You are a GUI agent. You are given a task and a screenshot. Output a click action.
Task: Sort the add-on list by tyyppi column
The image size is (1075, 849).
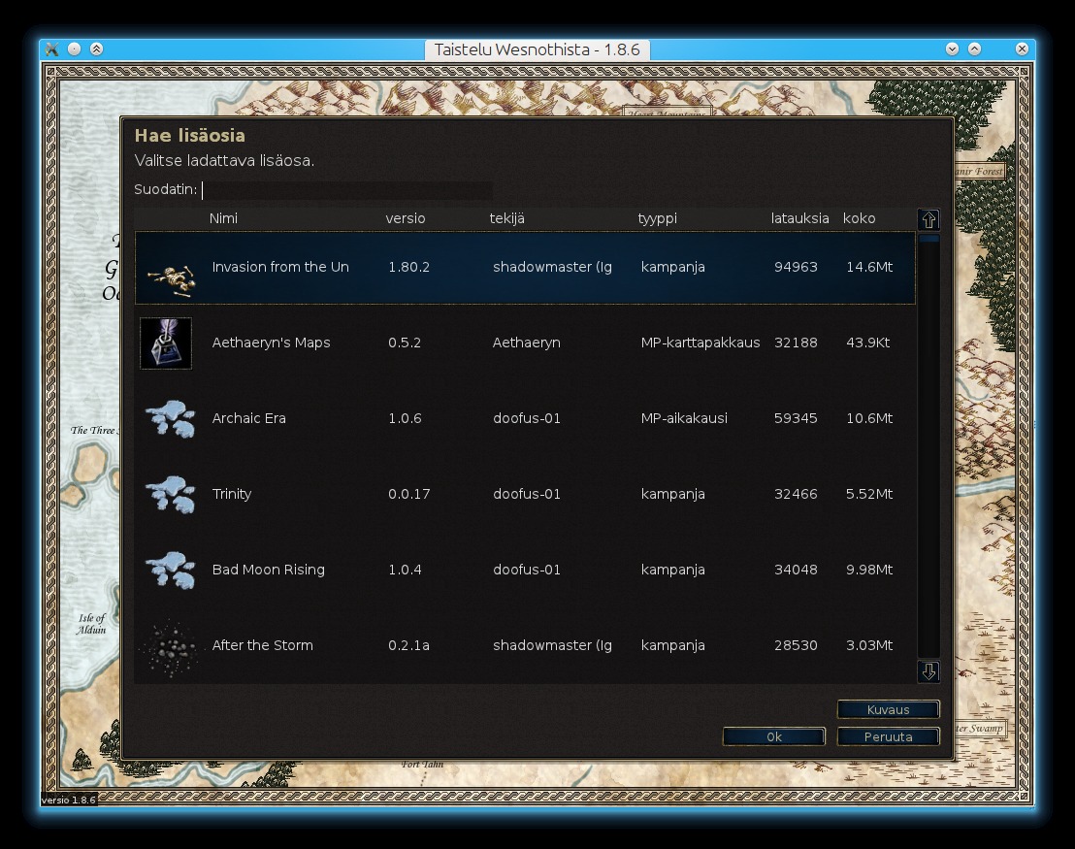(658, 218)
